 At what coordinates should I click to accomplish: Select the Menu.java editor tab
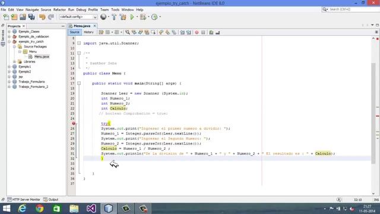[82, 26]
